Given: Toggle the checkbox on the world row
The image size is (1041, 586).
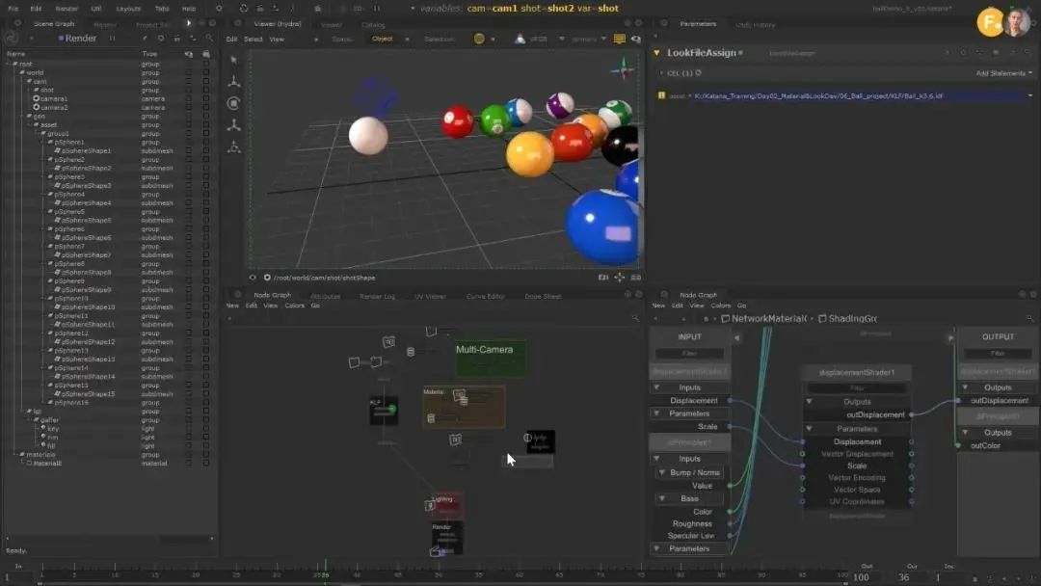Looking at the screenshot, I should point(206,72).
